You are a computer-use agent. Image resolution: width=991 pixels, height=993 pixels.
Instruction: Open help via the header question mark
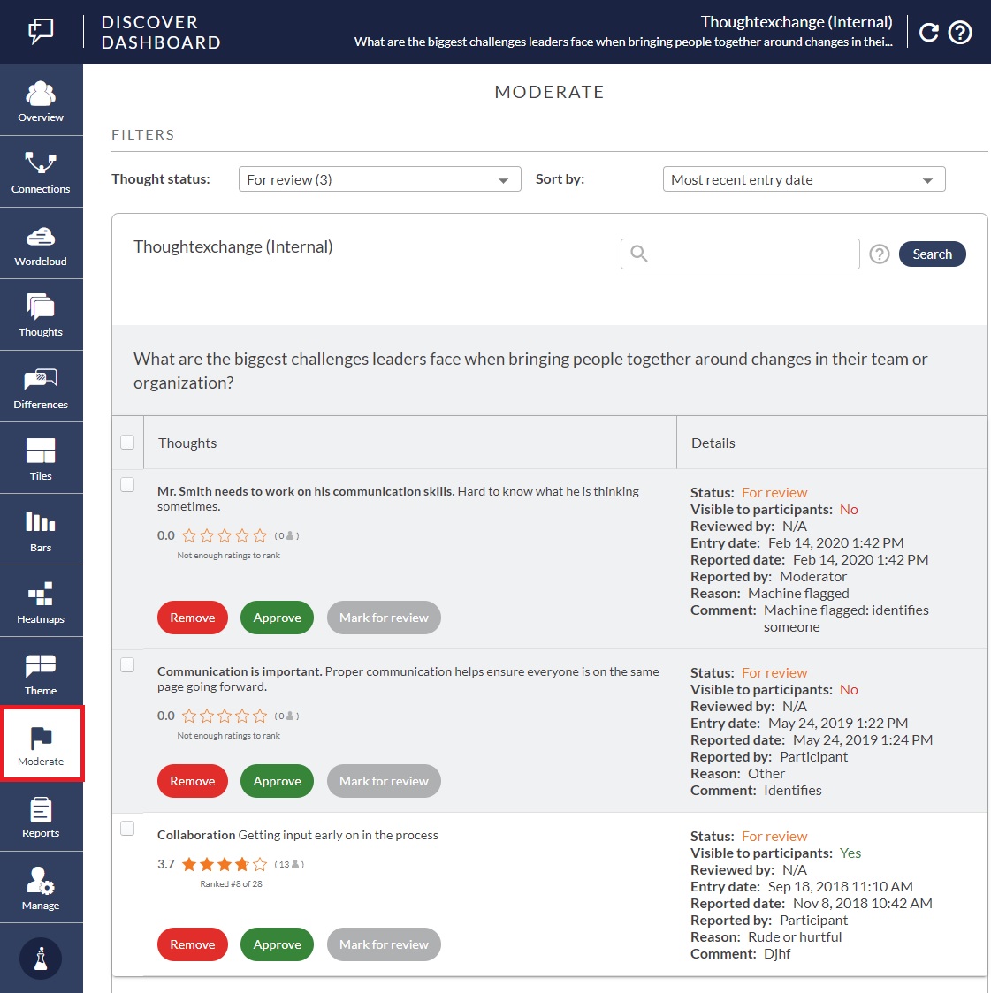pos(960,33)
